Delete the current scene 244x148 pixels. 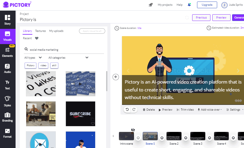pos(149,110)
